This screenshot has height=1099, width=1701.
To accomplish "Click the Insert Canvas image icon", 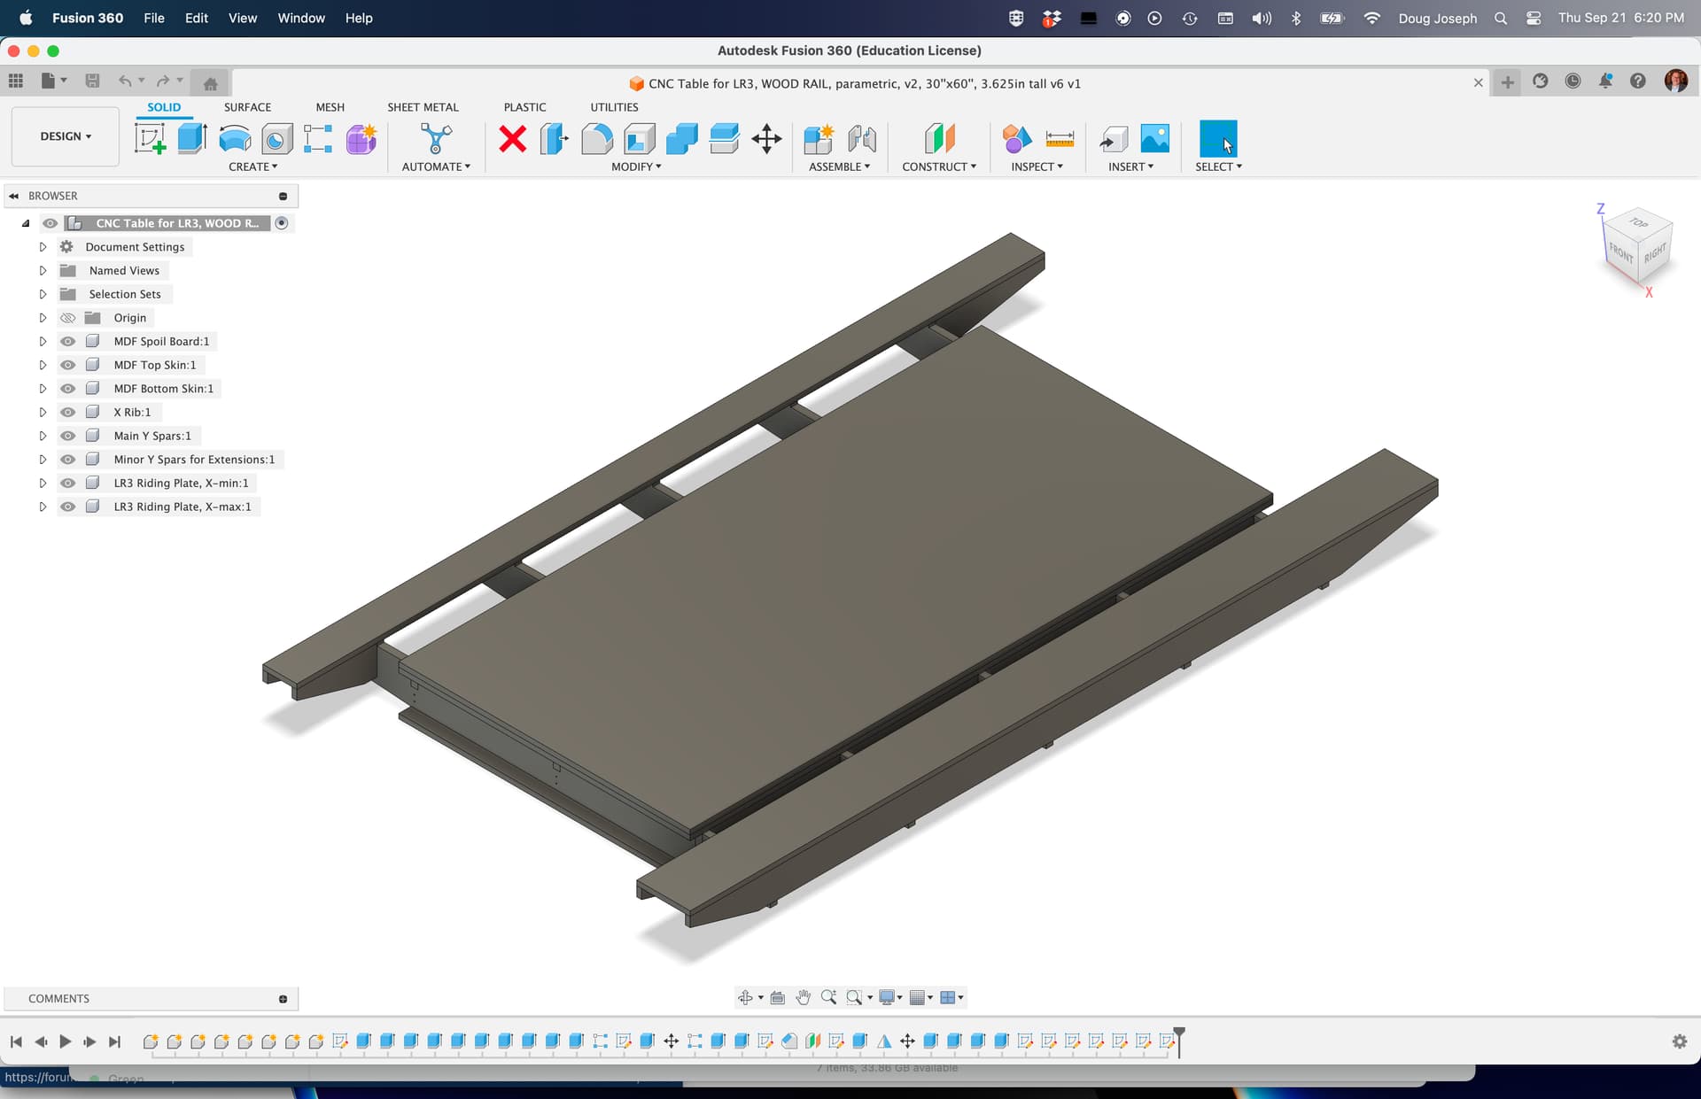I will tap(1154, 139).
